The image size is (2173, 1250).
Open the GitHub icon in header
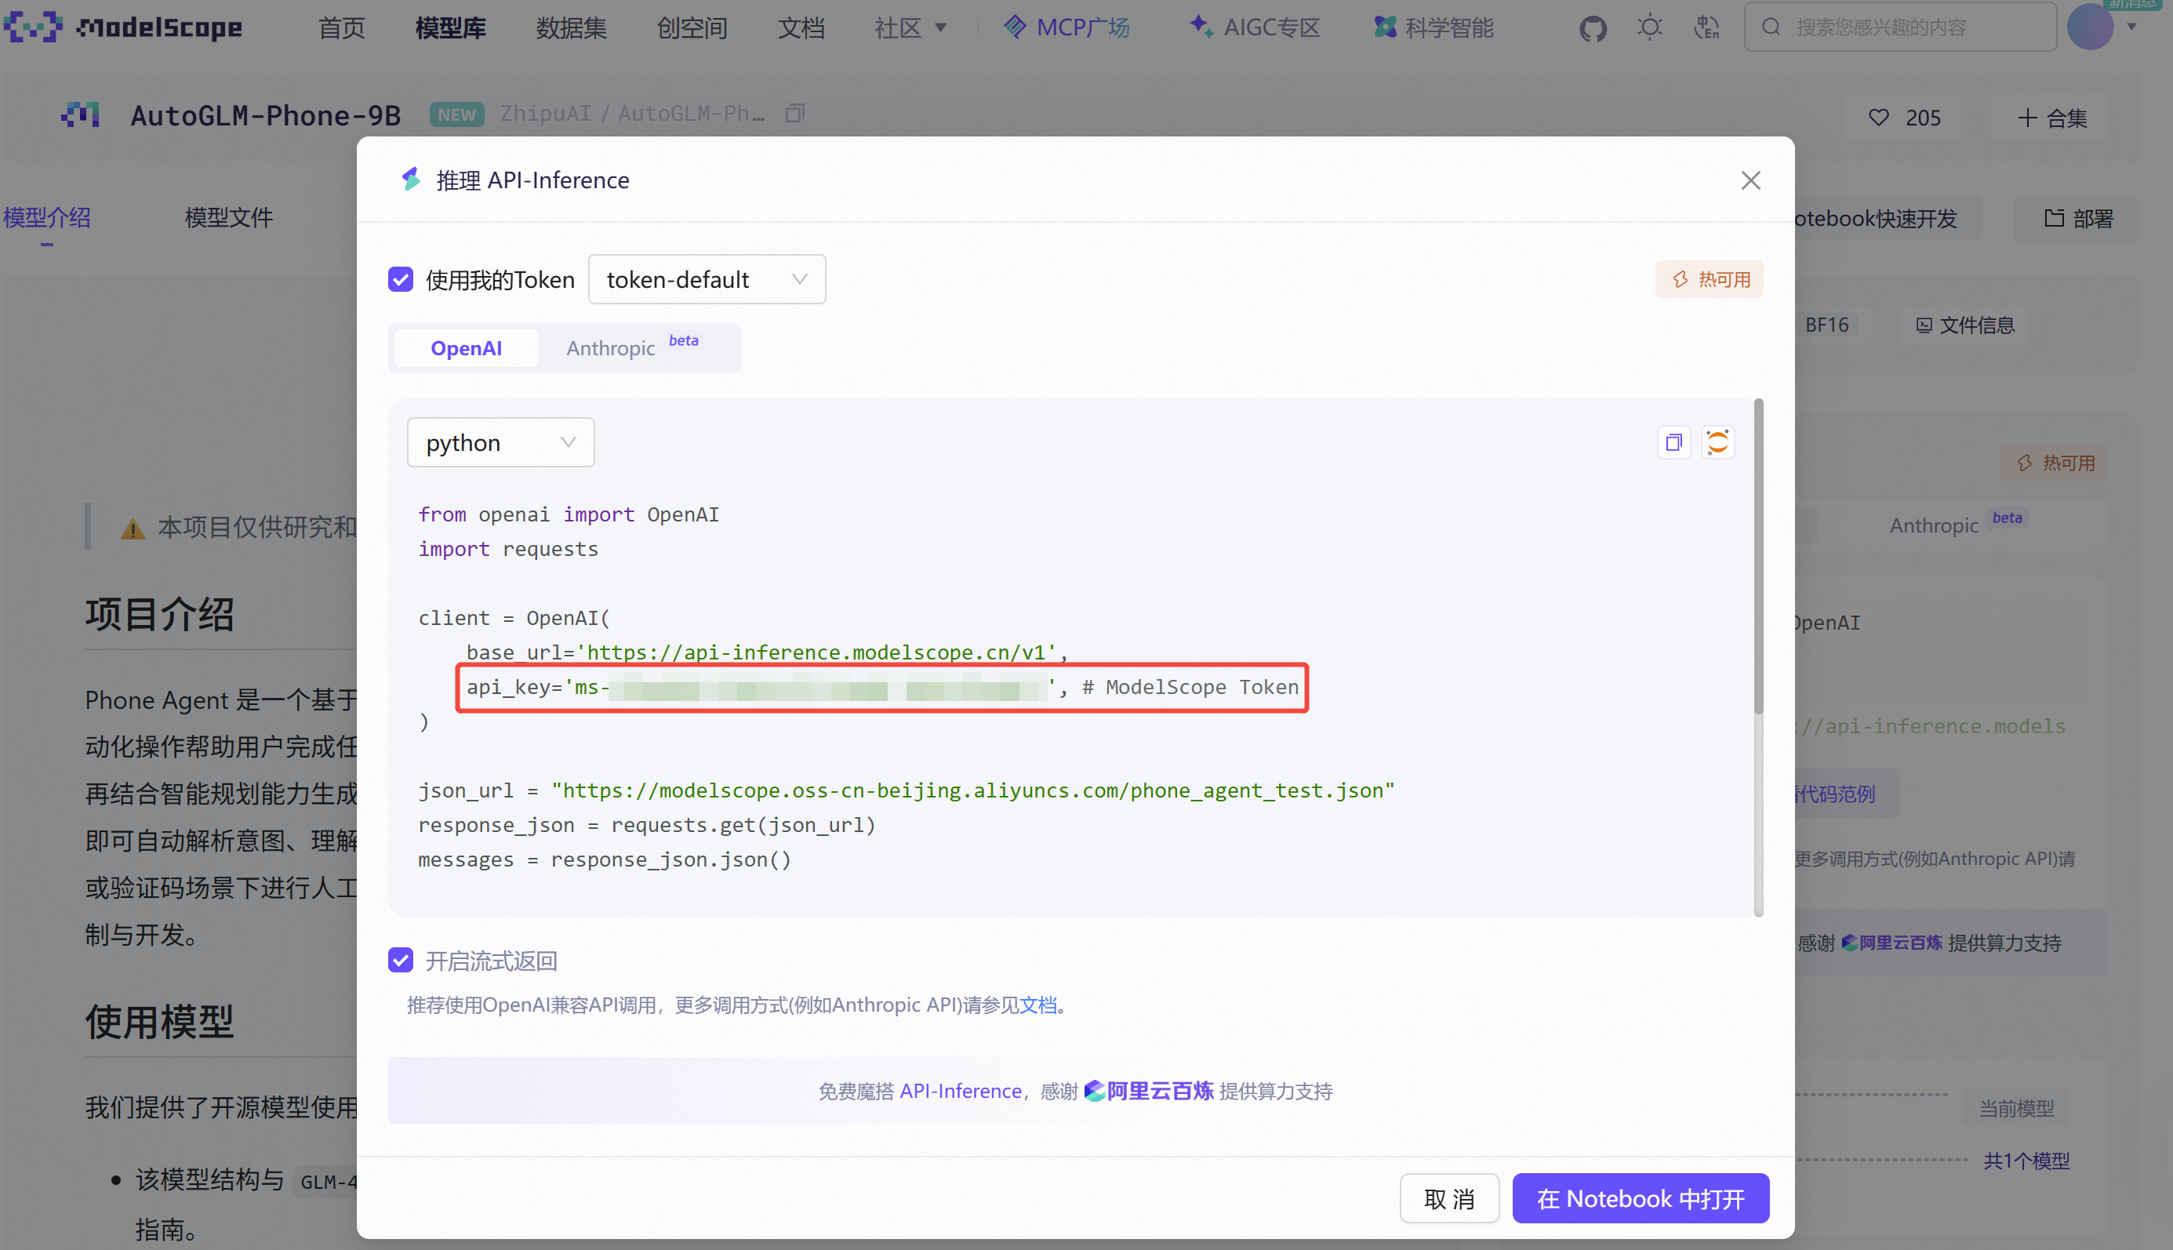1593,28
